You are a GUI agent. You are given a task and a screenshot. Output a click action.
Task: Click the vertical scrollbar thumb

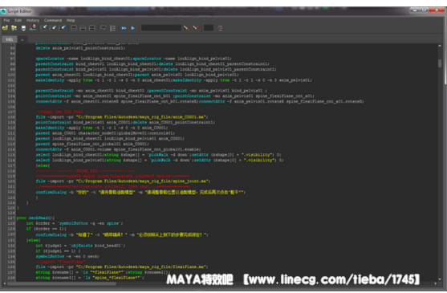pos(440,63)
